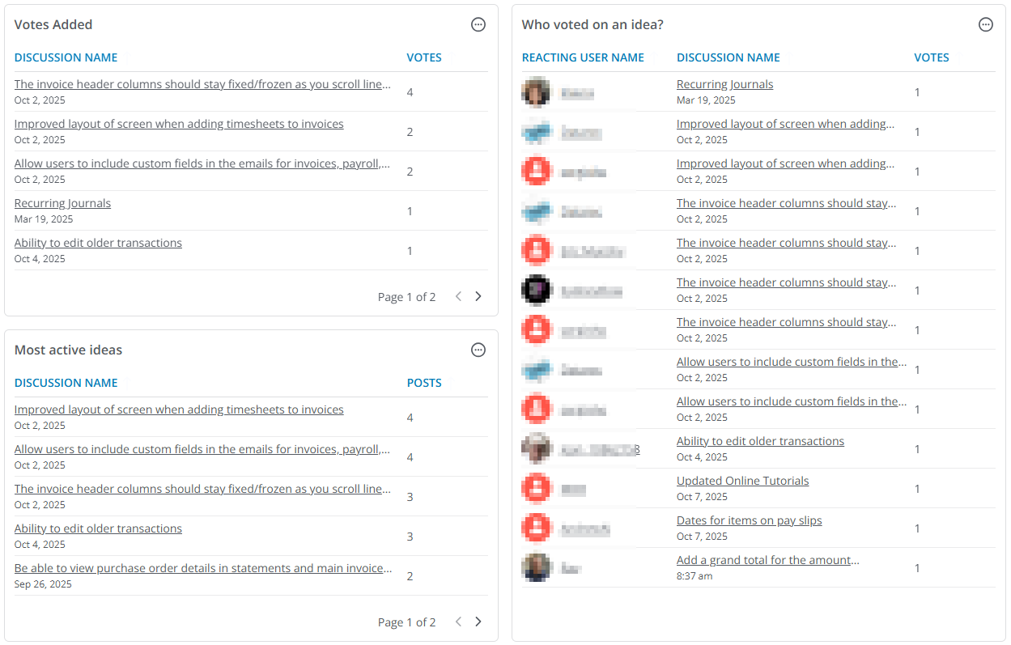
Task: Sort Votes Added by DISCUSSION NAME header
Action: pyautogui.click(x=66, y=57)
